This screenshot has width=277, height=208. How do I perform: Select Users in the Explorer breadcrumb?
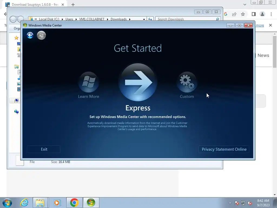(69, 19)
